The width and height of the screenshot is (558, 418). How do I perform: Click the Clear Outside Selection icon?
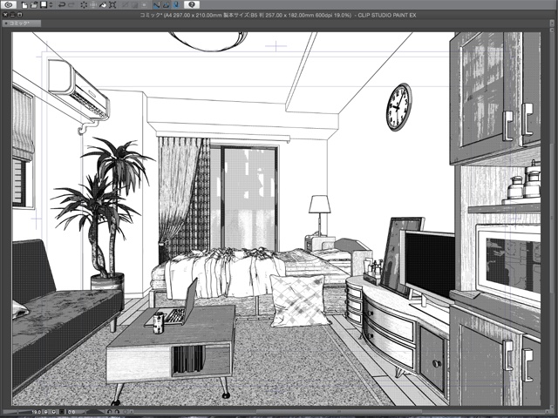click(x=93, y=5)
